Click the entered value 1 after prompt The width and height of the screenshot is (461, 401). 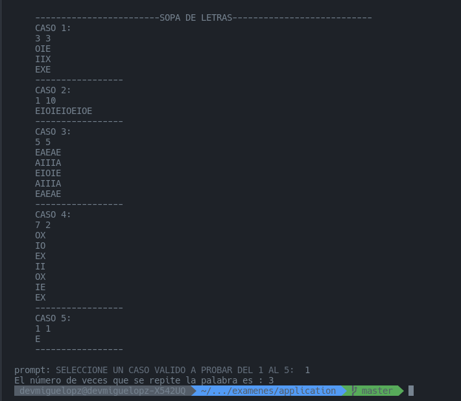[x=307, y=370]
